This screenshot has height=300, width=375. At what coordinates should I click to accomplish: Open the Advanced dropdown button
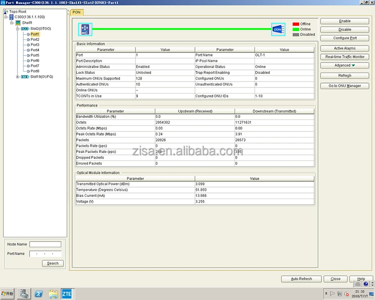[344, 65]
